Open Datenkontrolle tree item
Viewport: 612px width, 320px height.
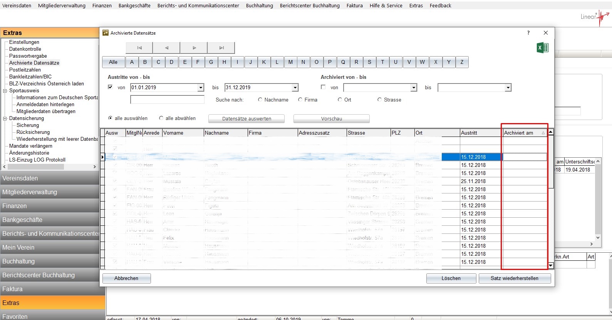click(x=25, y=49)
